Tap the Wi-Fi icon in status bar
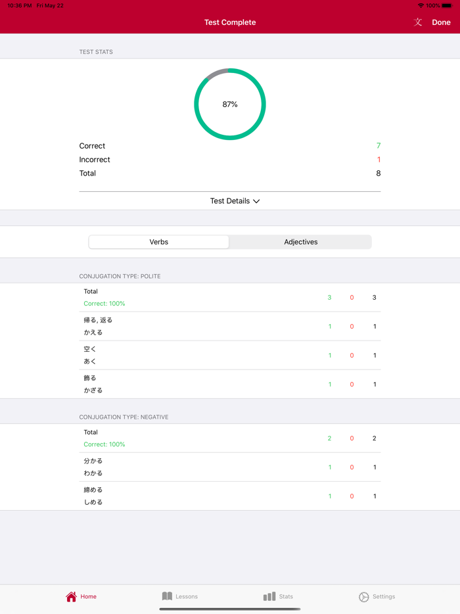The height and width of the screenshot is (614, 460). (x=421, y=5)
